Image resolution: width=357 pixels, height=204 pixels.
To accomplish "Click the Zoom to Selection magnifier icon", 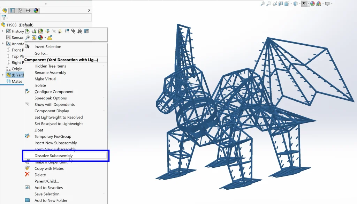I will 28,38.
